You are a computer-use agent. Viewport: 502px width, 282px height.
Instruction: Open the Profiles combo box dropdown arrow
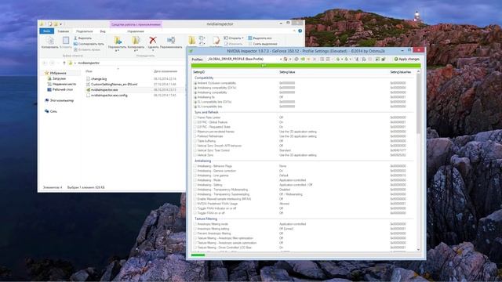[x=281, y=60]
